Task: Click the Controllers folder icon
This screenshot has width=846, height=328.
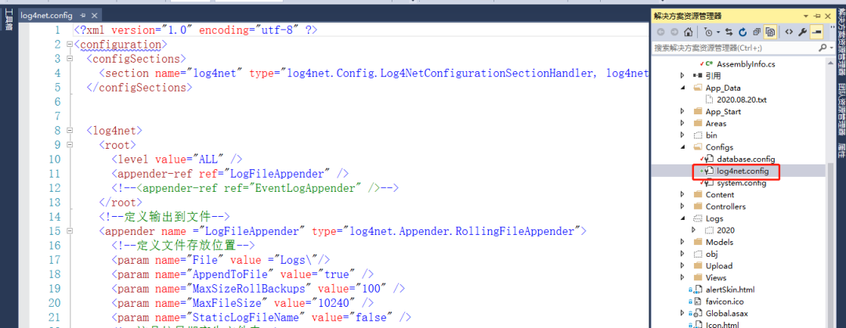Action: pyautogui.click(x=698, y=207)
